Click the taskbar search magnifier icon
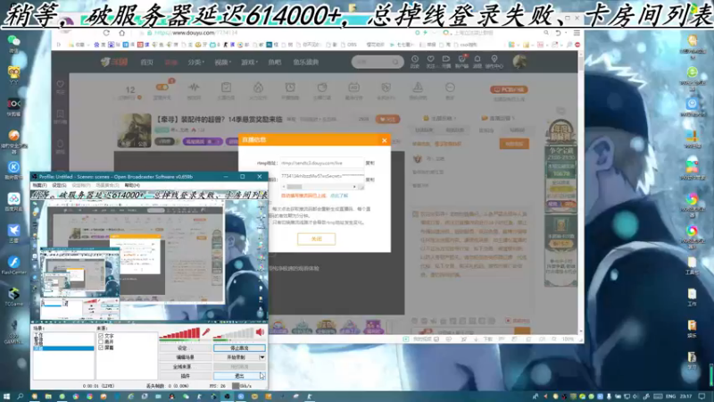Image resolution: width=714 pixels, height=402 pixels. pos(20,397)
